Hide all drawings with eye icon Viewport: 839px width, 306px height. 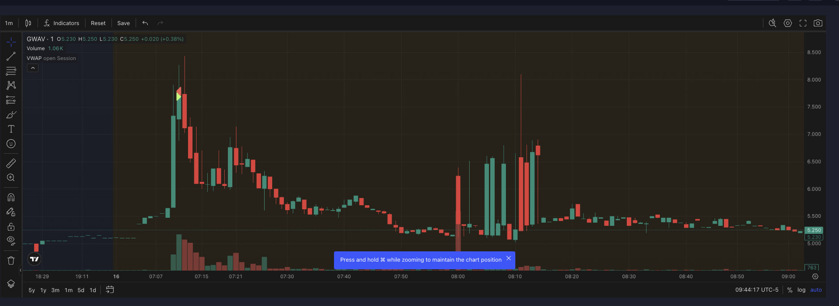[x=11, y=241]
